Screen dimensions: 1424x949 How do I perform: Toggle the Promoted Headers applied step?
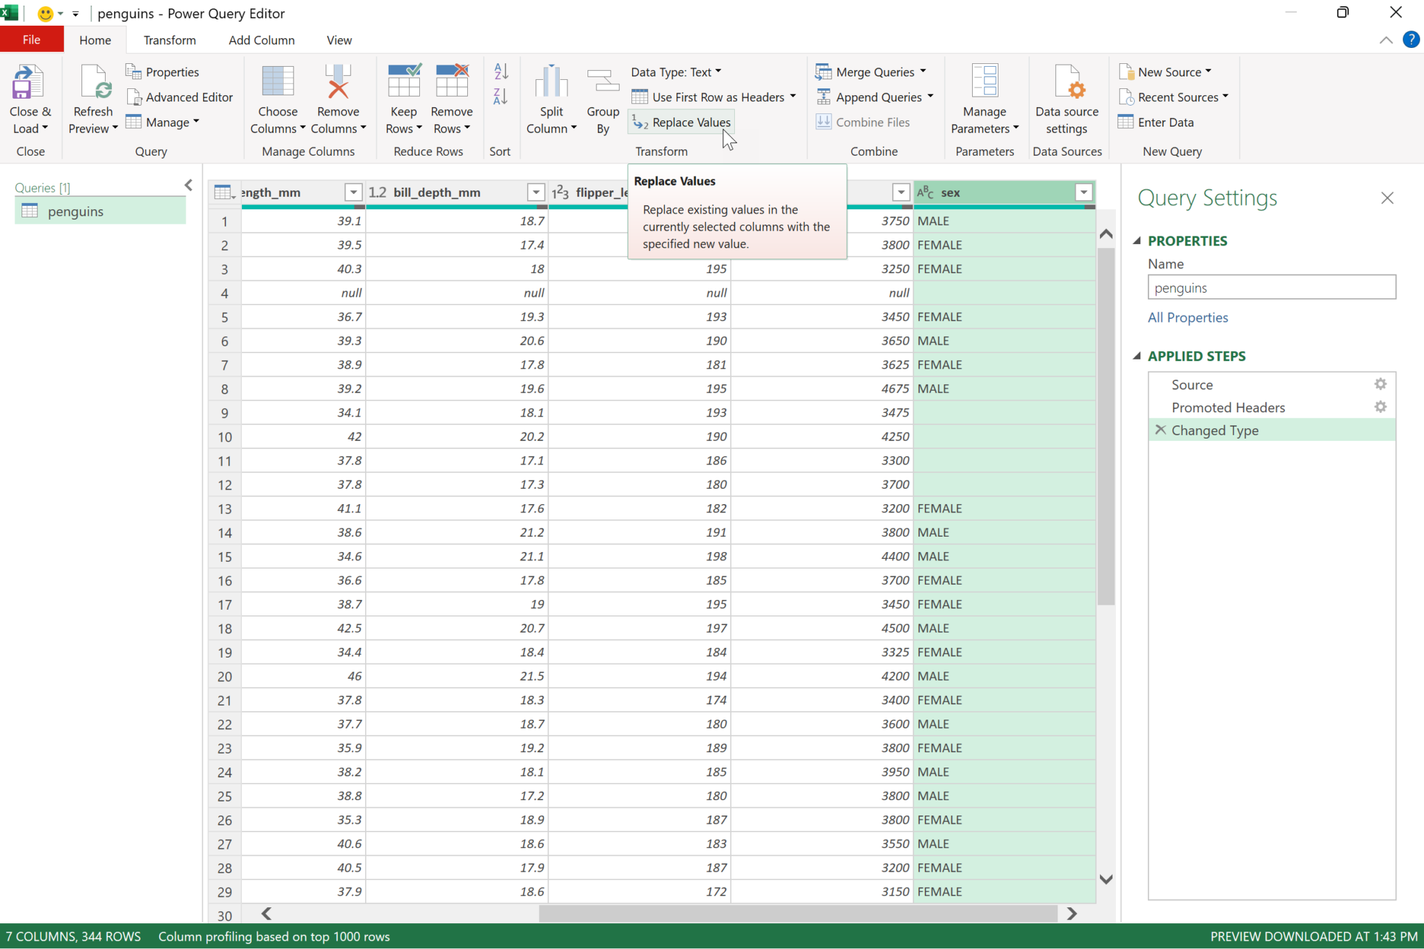pos(1228,407)
